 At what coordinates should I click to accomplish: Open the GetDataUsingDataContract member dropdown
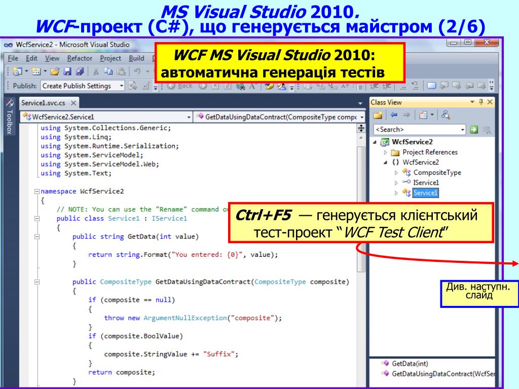click(x=362, y=117)
